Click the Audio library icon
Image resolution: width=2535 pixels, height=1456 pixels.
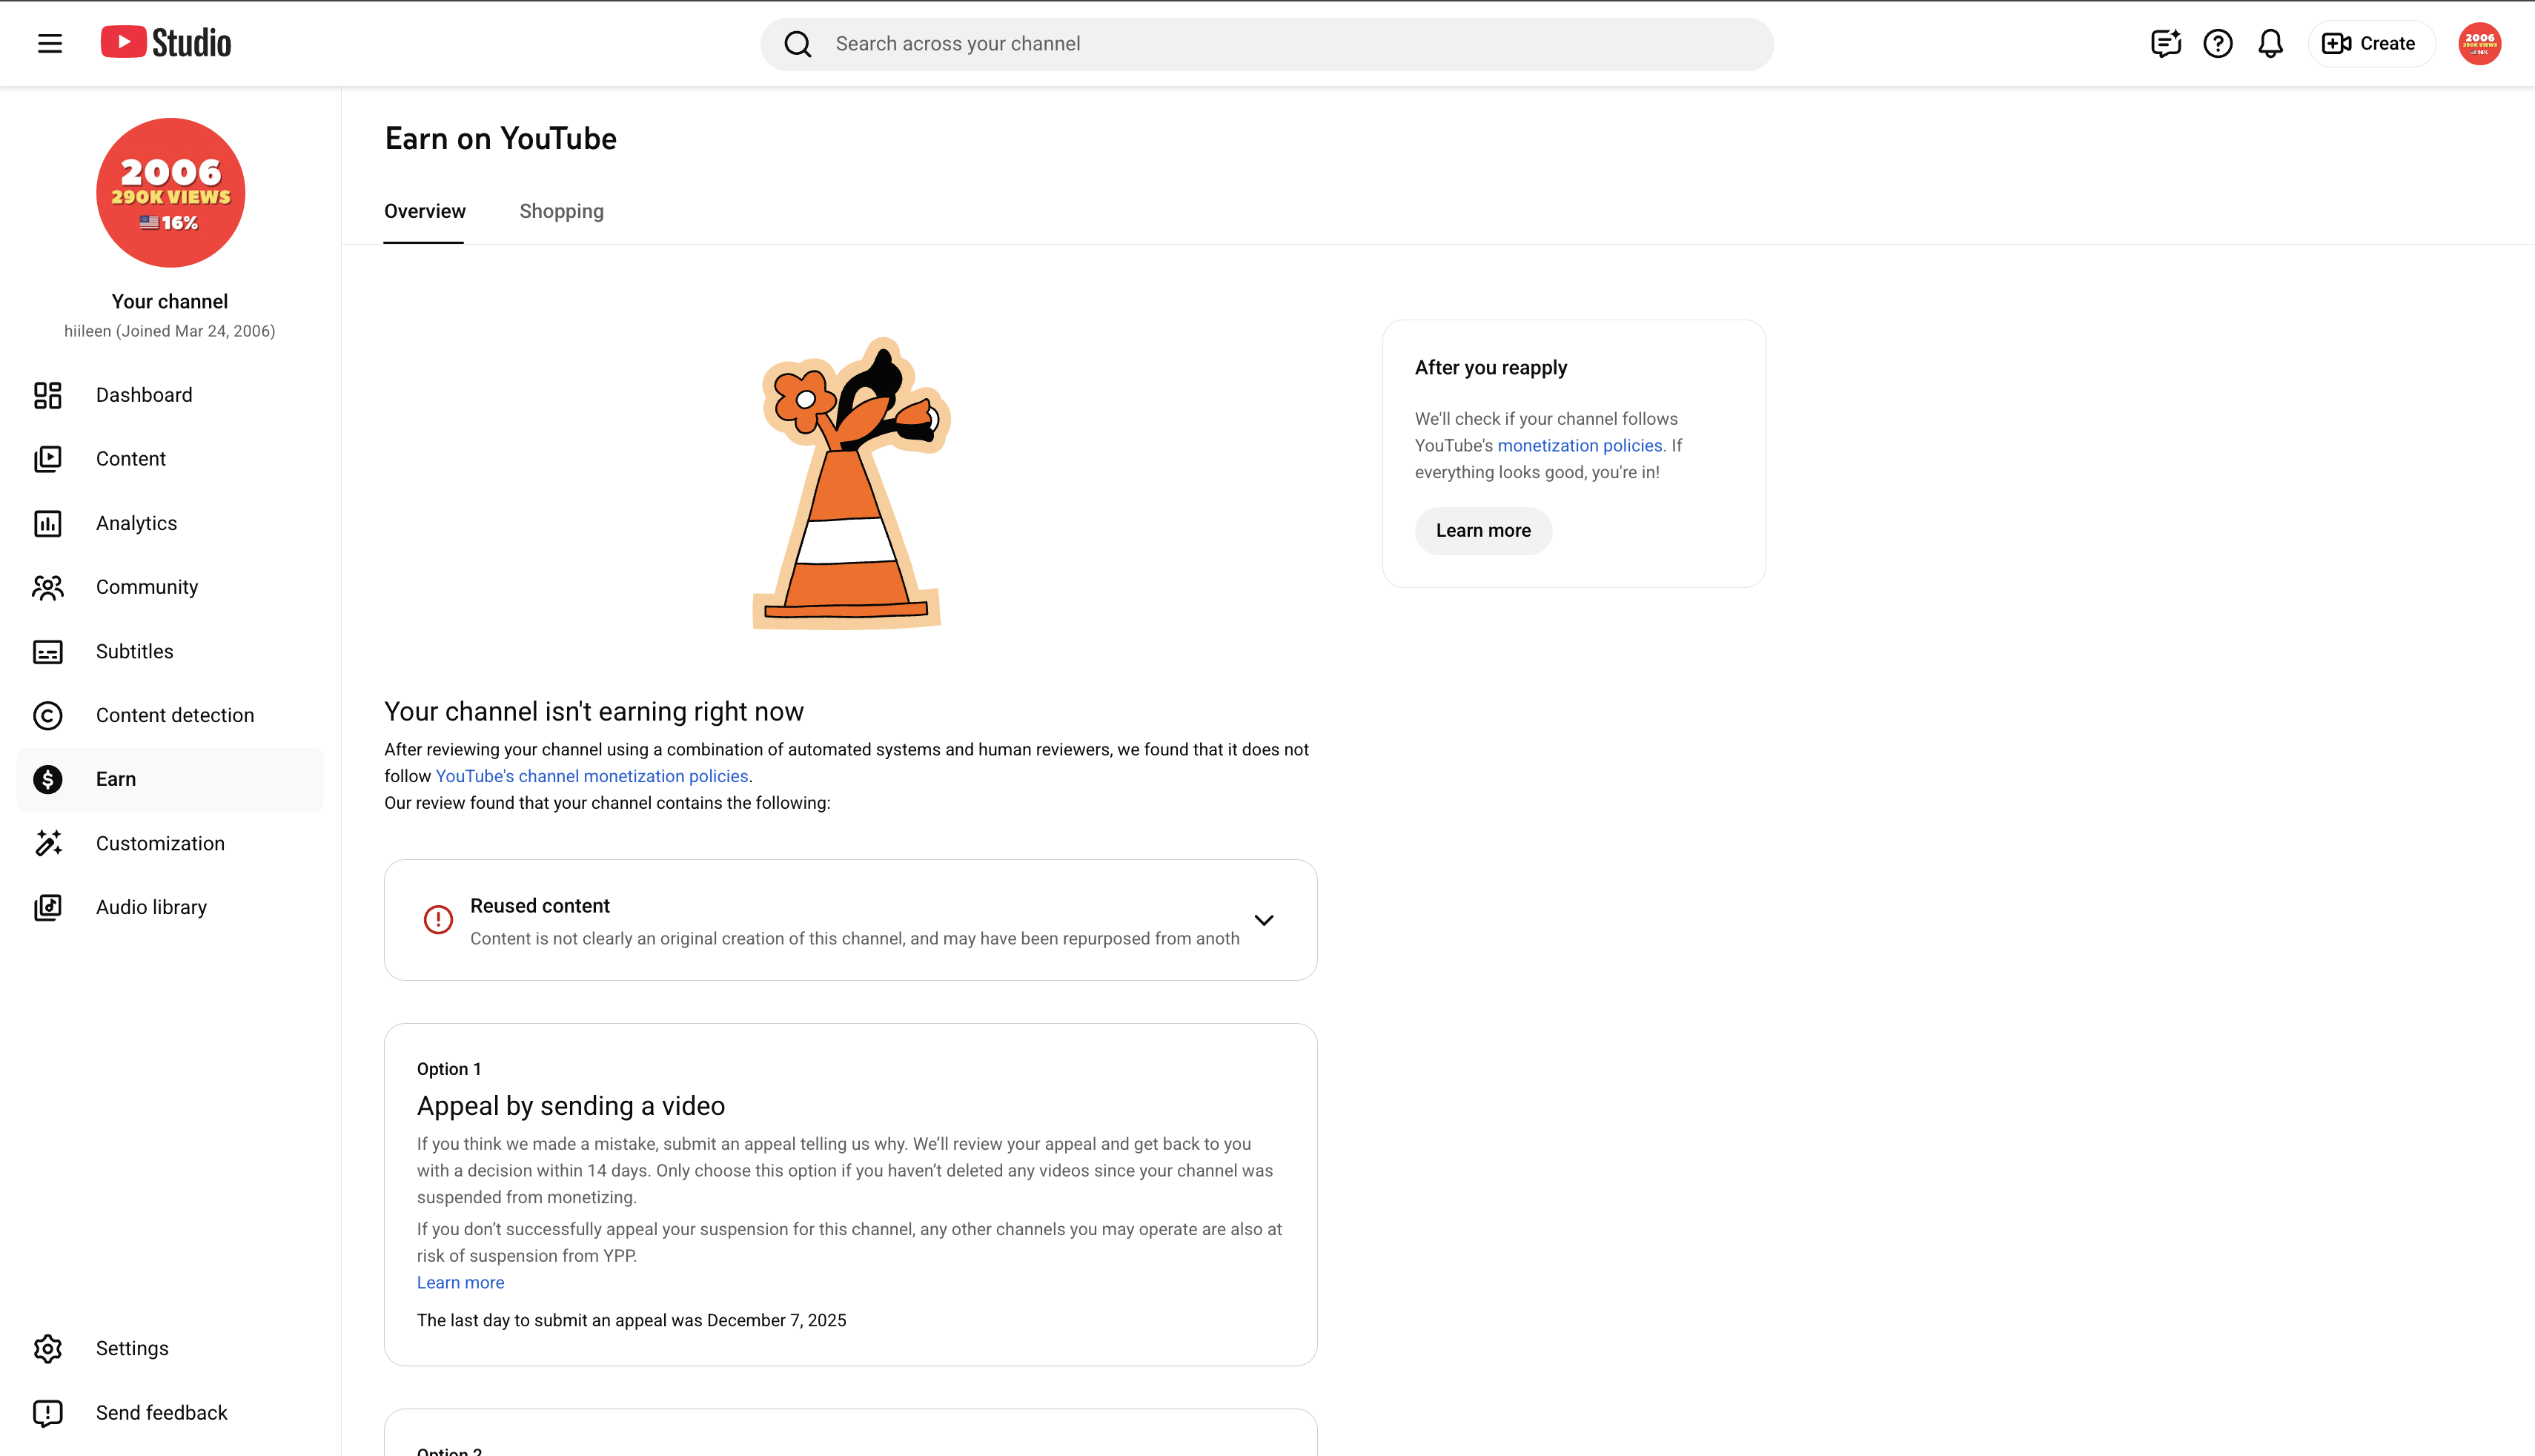click(x=48, y=907)
